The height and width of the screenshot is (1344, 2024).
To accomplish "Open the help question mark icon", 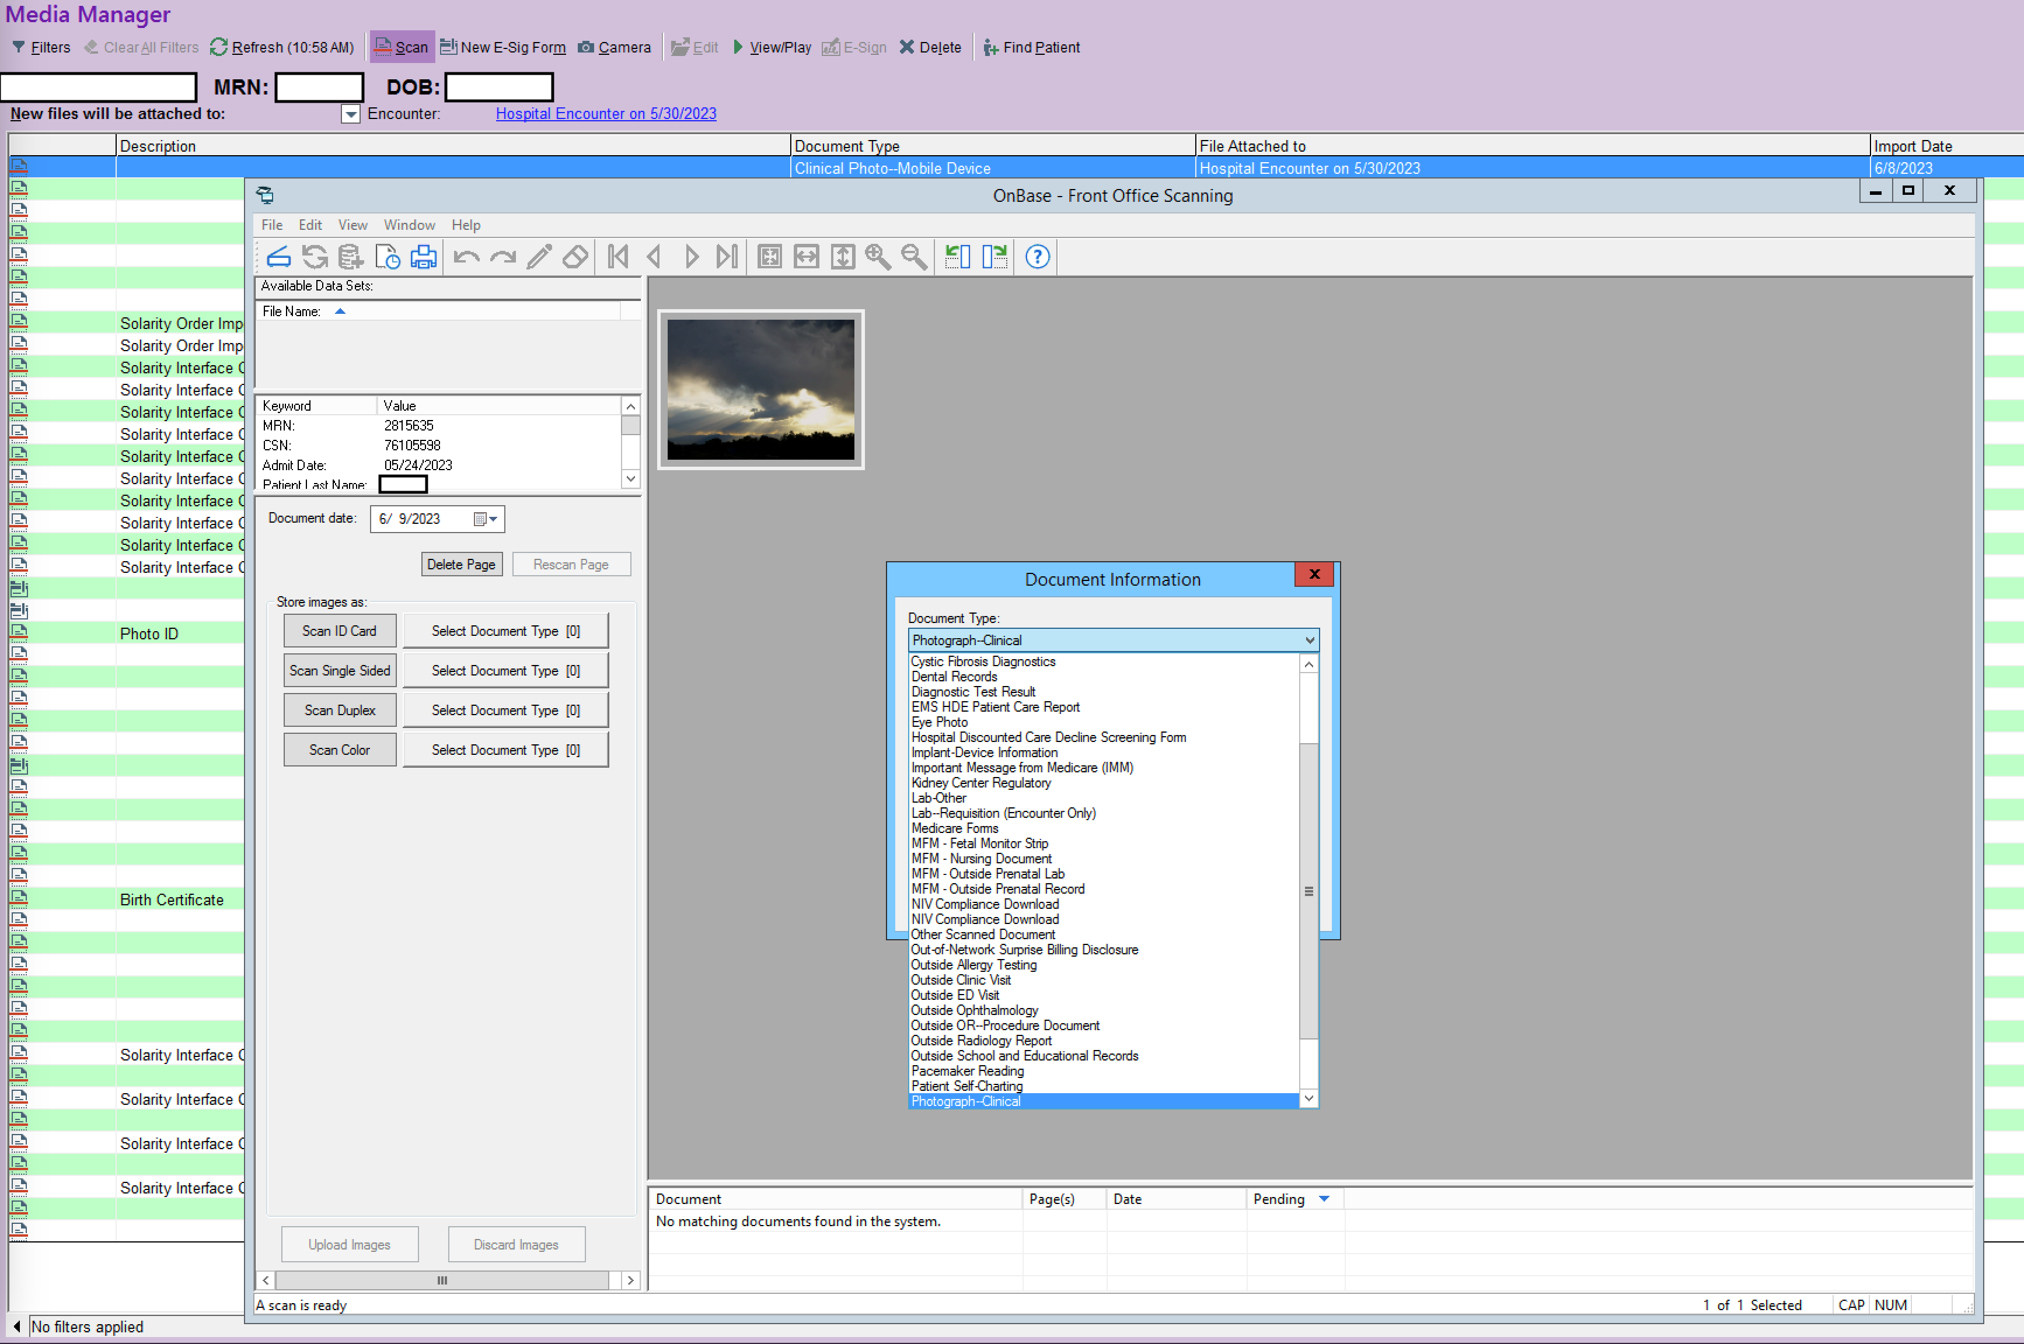I will pyautogui.click(x=1038, y=257).
